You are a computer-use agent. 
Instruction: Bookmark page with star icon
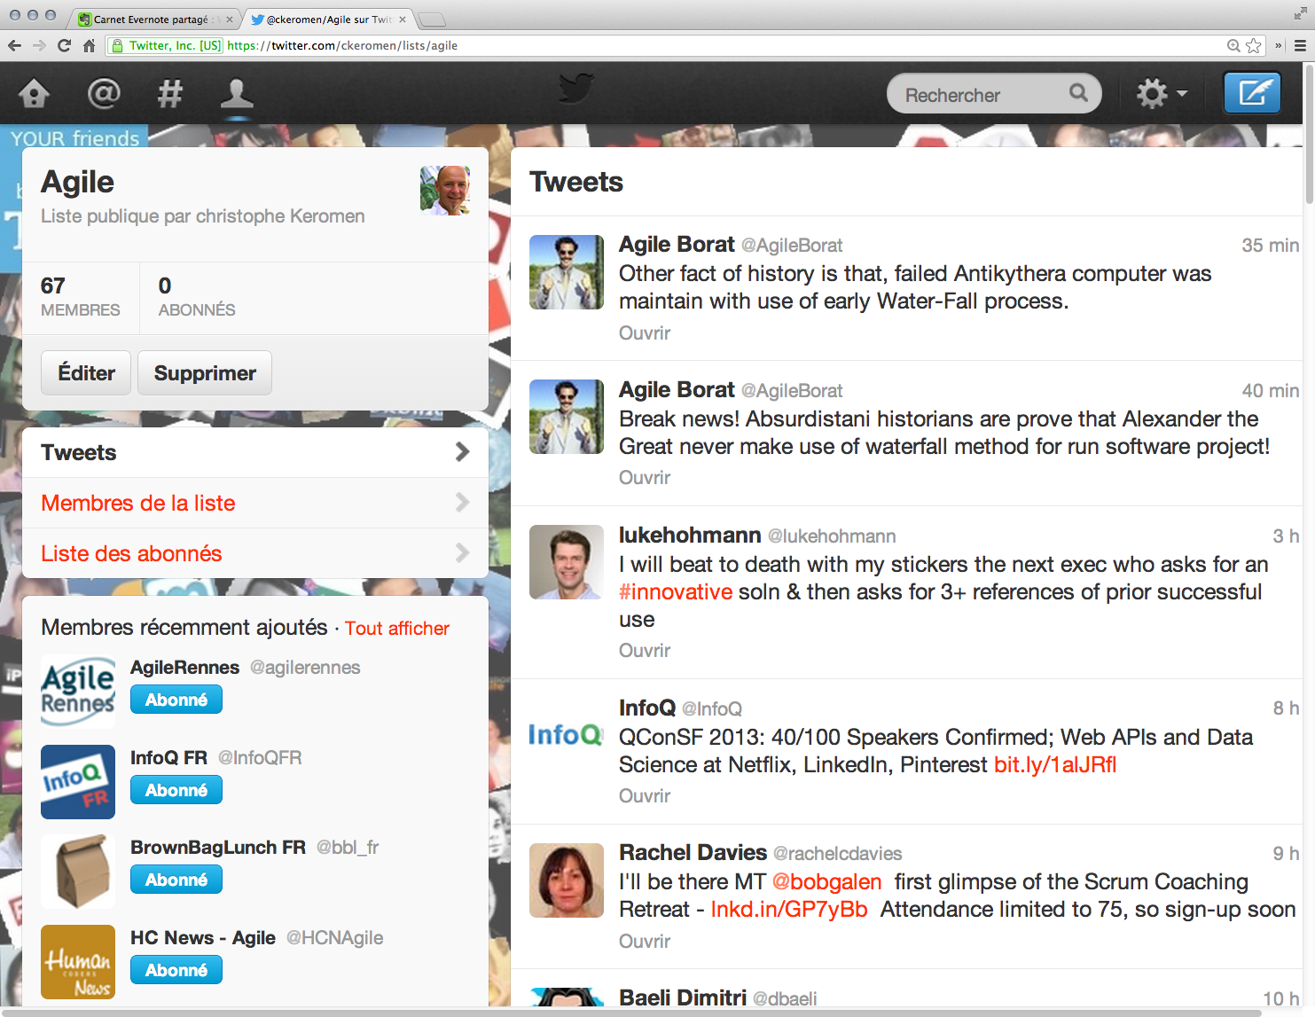[1253, 45]
